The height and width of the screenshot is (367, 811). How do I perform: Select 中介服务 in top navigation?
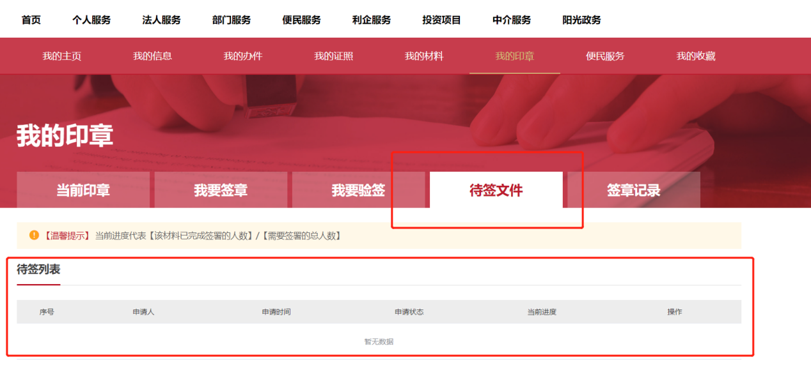tap(512, 20)
